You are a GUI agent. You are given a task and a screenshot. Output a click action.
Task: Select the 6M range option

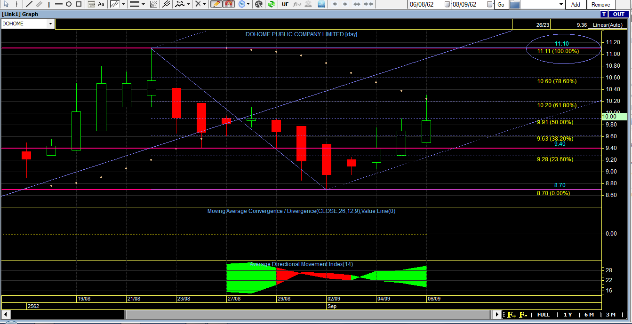coord(589,315)
